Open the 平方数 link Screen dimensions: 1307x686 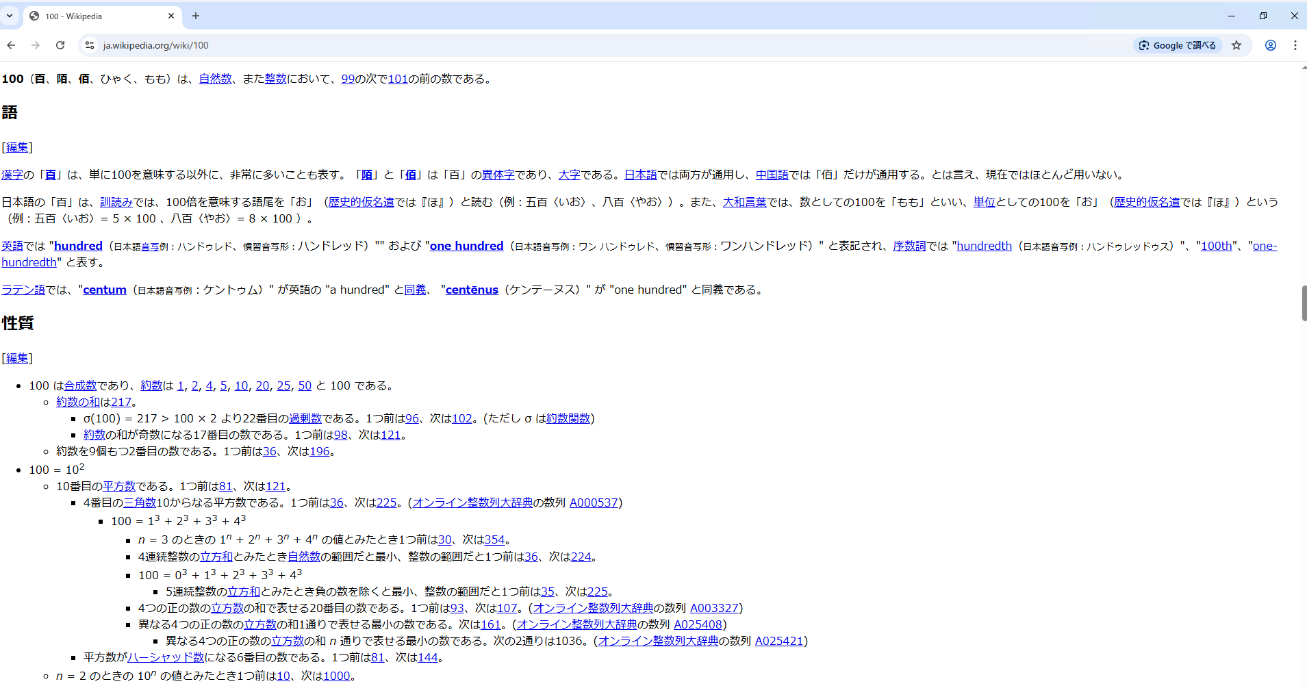point(119,486)
